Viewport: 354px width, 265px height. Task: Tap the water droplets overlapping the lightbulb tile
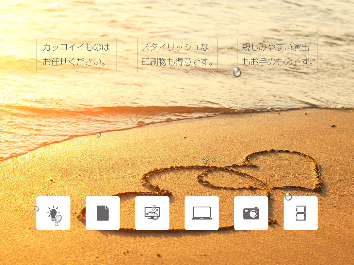[58, 219]
